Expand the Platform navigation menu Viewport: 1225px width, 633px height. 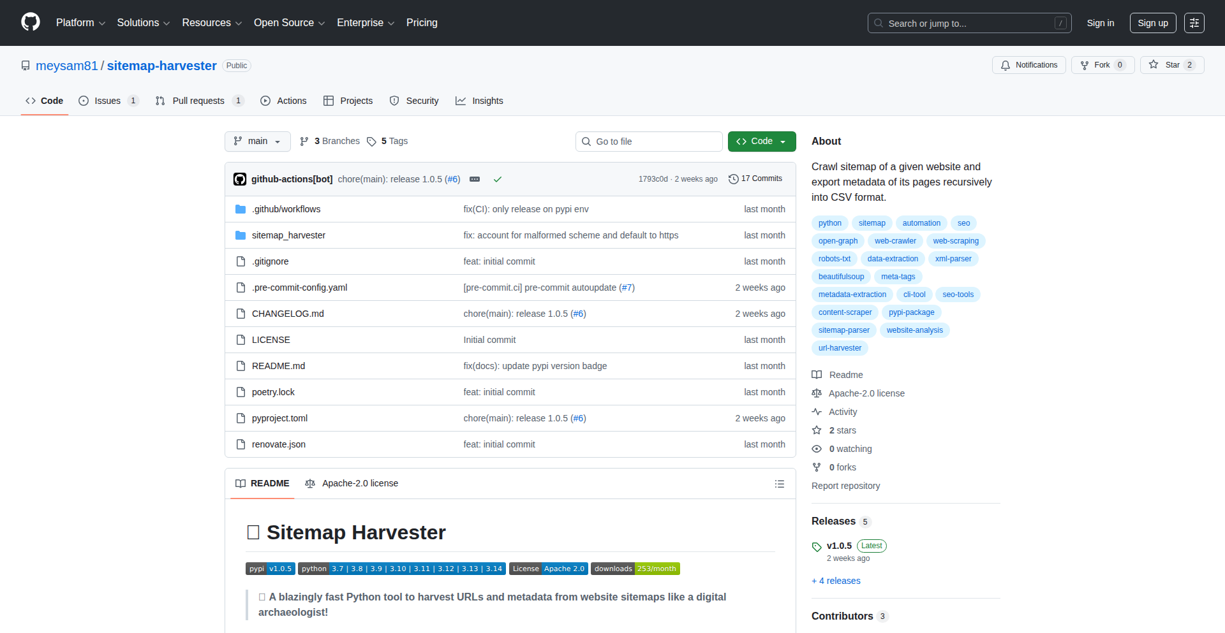(80, 23)
